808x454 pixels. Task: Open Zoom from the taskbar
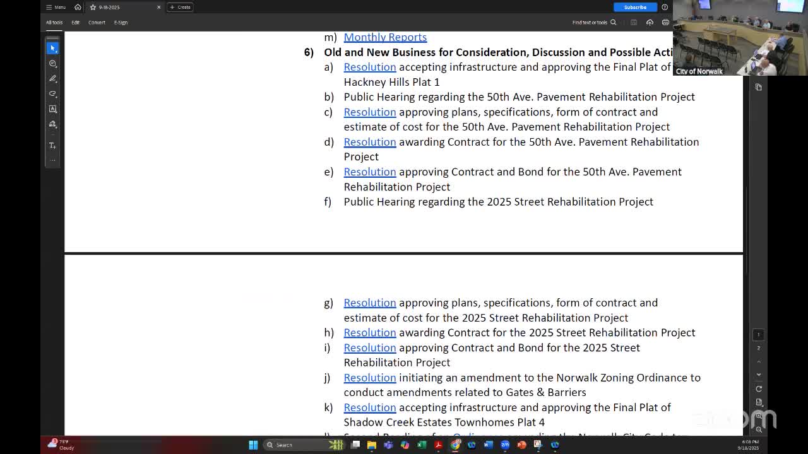click(505, 445)
